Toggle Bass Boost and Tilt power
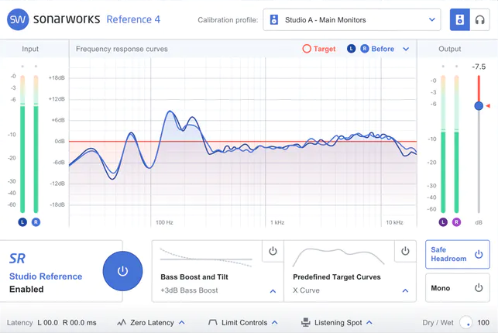Image resolution: width=498 pixels, height=333 pixels. [273, 252]
